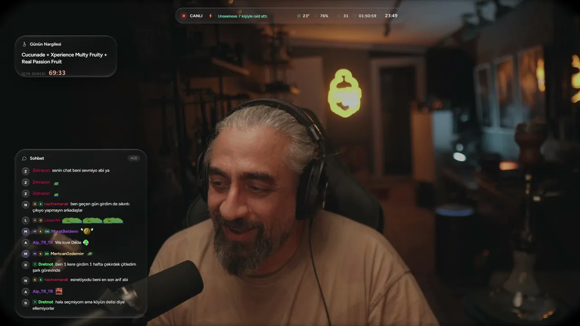Click the stream uptime 01:50:59
Viewport: 580px width, 326px height.
pyautogui.click(x=367, y=16)
